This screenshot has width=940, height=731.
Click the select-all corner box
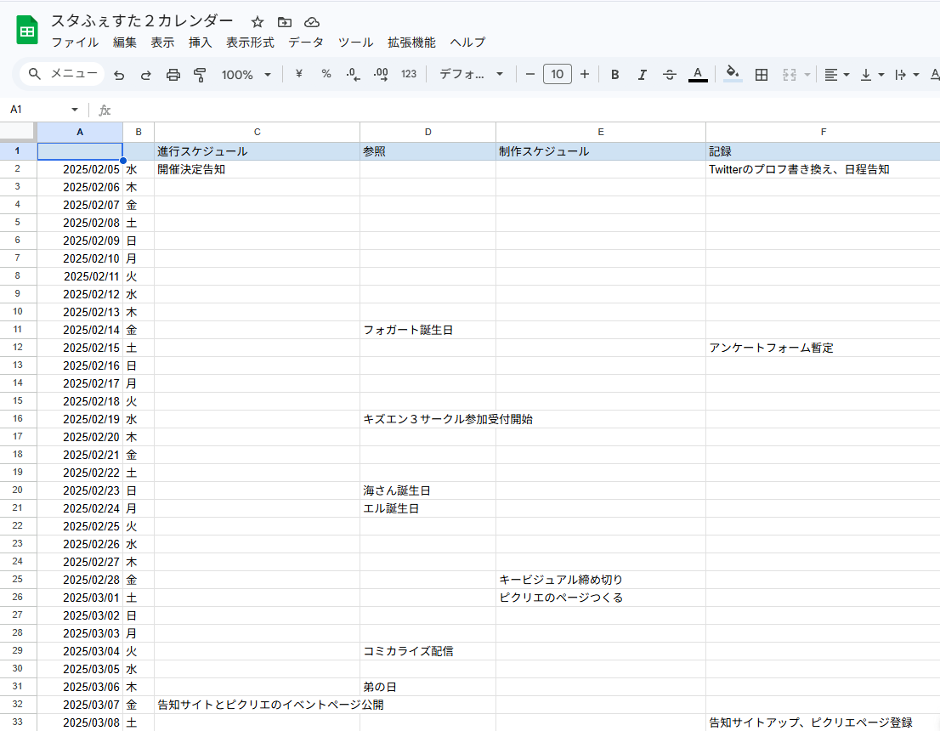(x=18, y=132)
